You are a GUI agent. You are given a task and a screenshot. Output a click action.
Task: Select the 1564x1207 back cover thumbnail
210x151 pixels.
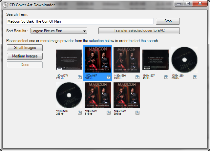click(x=156, y=60)
